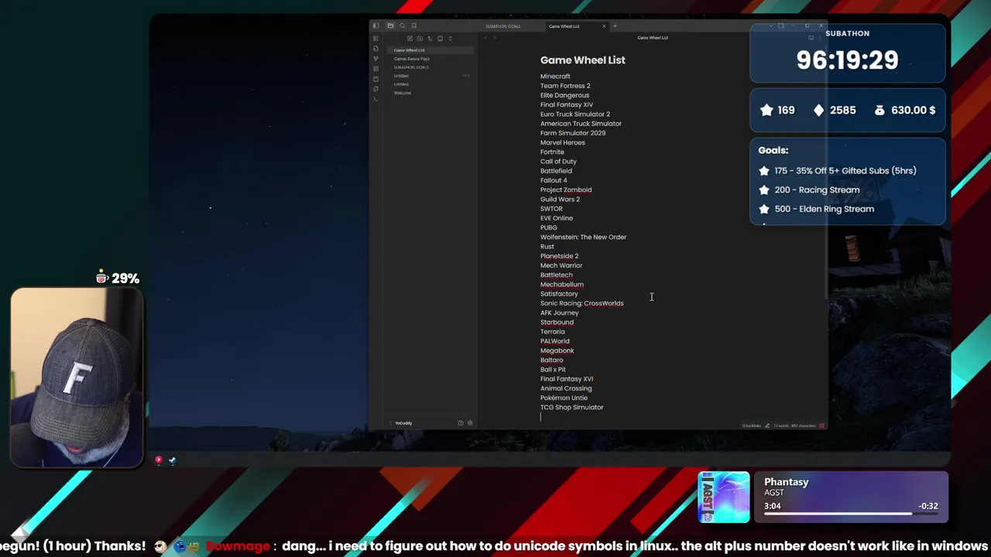The image size is (991, 557).
Task: Open the ribbon new canvas file icon
Action: [x=375, y=48]
